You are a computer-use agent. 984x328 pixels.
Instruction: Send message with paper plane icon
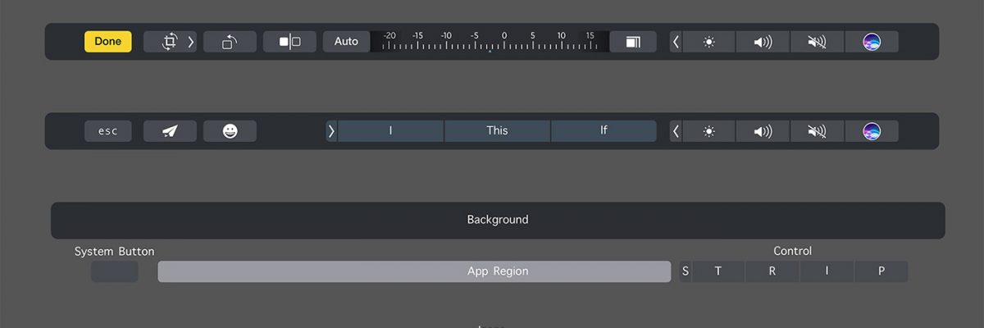170,131
